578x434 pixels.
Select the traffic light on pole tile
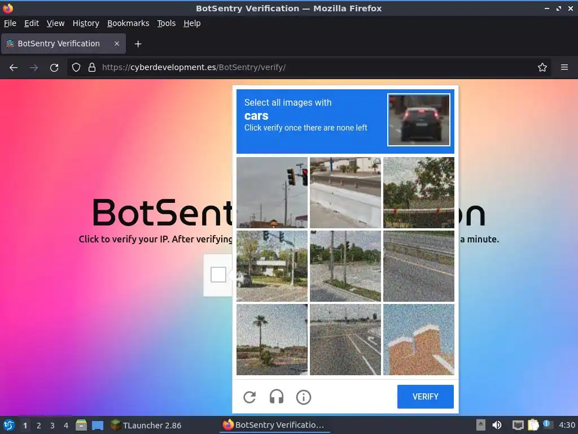click(272, 193)
